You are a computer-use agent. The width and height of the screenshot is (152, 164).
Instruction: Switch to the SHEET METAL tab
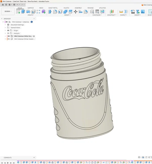[x=53, y=8]
